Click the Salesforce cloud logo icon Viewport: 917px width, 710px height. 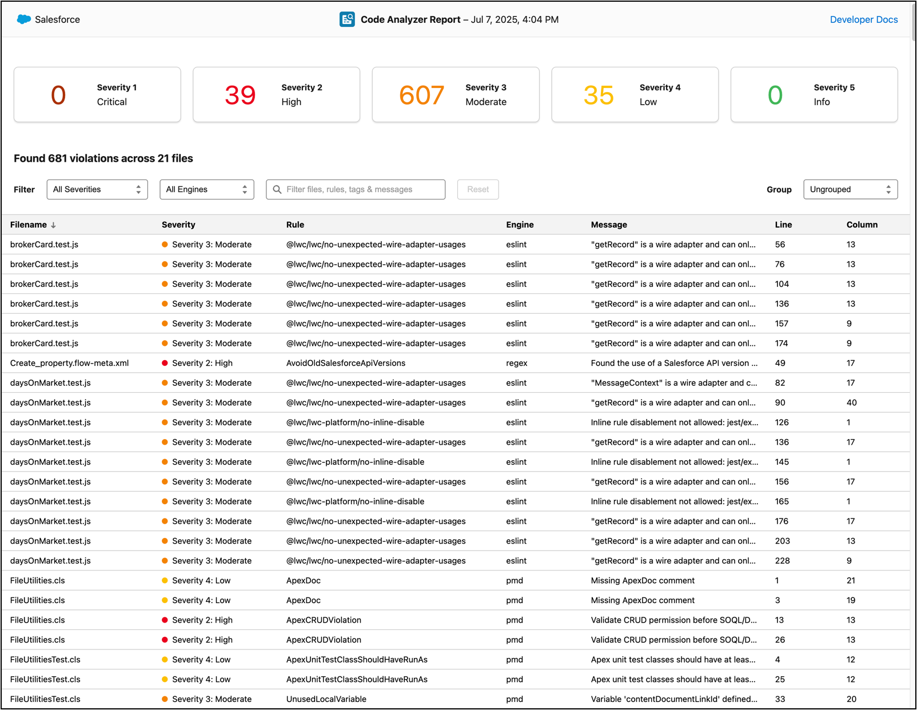pos(24,19)
